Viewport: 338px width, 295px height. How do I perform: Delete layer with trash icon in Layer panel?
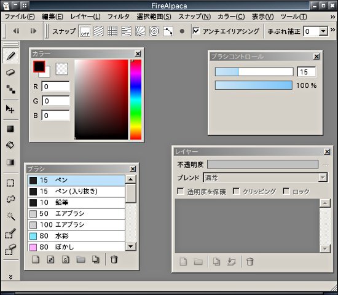click(x=250, y=262)
